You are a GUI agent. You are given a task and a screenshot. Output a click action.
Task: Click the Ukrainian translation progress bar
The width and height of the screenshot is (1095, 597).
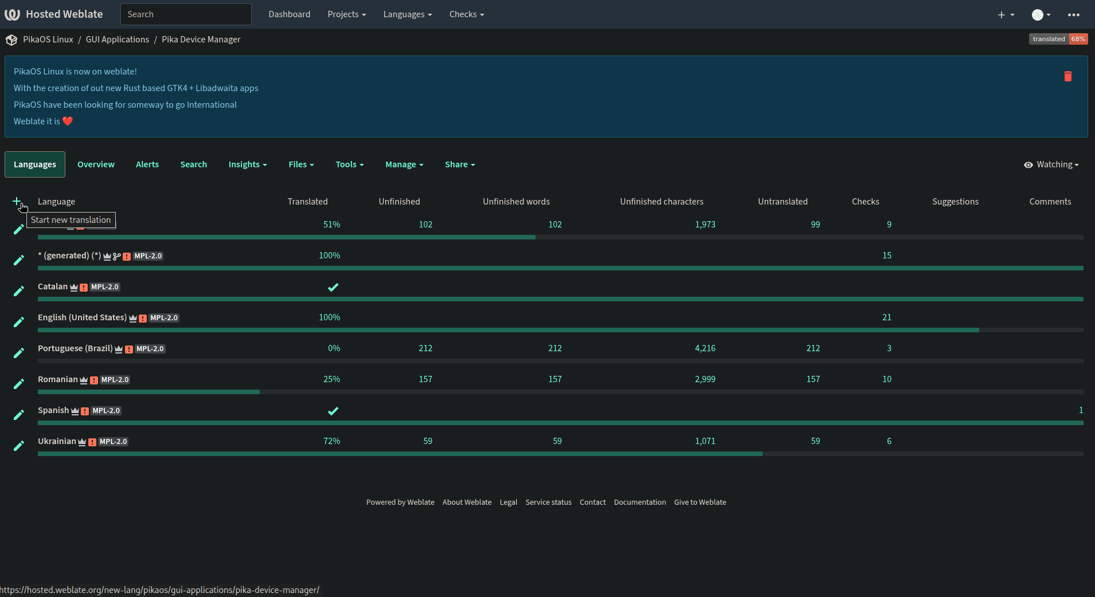pyautogui.click(x=561, y=454)
